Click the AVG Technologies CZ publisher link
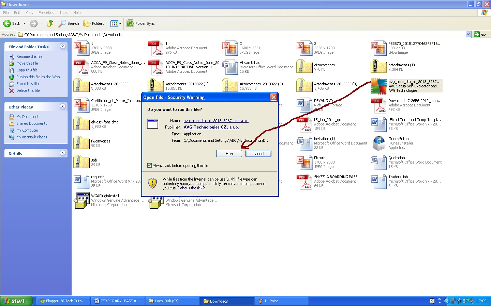The image size is (491, 306). [211, 127]
